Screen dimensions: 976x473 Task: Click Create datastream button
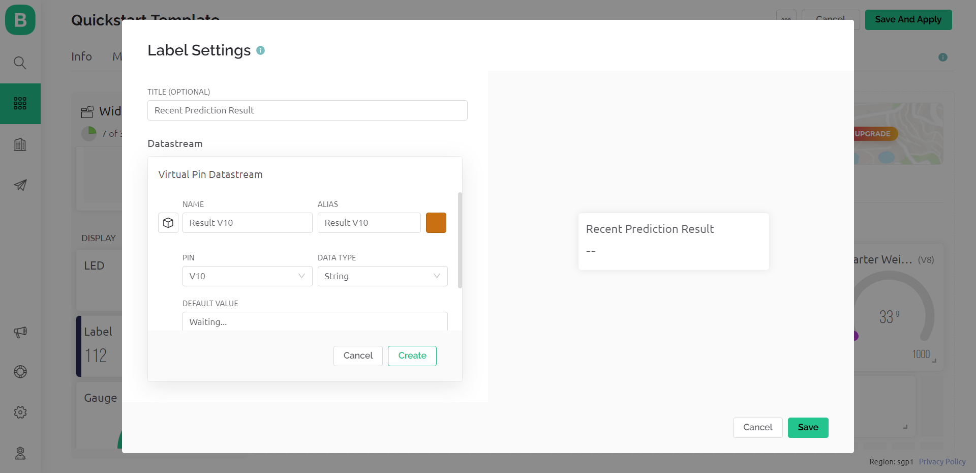click(412, 356)
